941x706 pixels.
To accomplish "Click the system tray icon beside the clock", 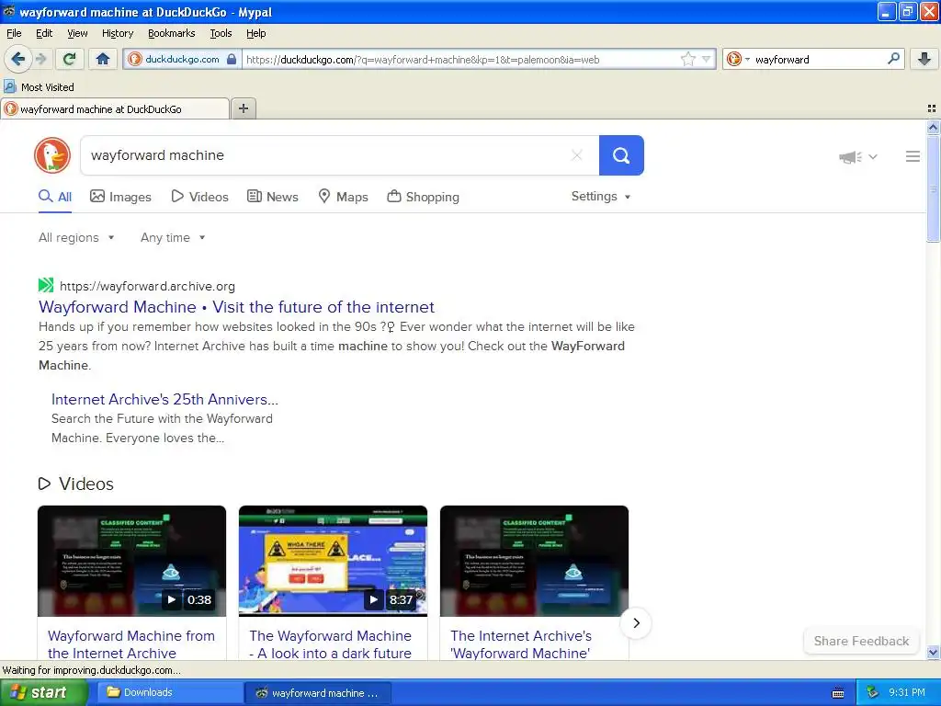I will tap(873, 693).
